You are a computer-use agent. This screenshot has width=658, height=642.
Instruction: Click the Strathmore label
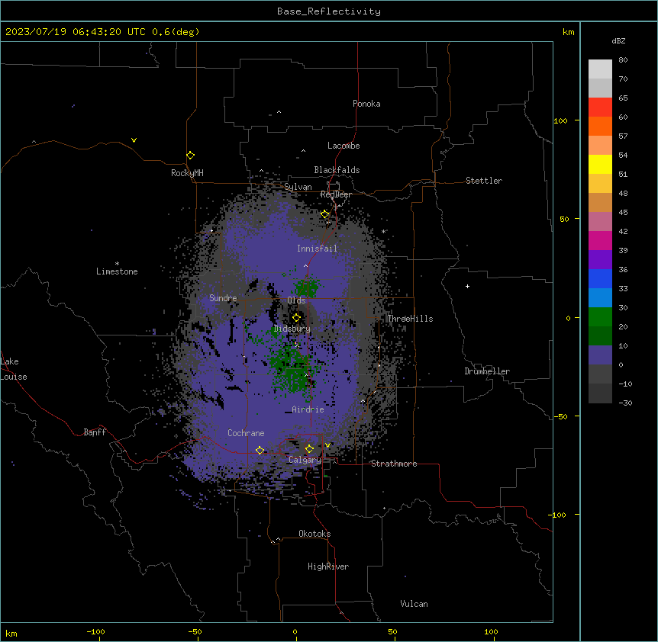pos(394,464)
